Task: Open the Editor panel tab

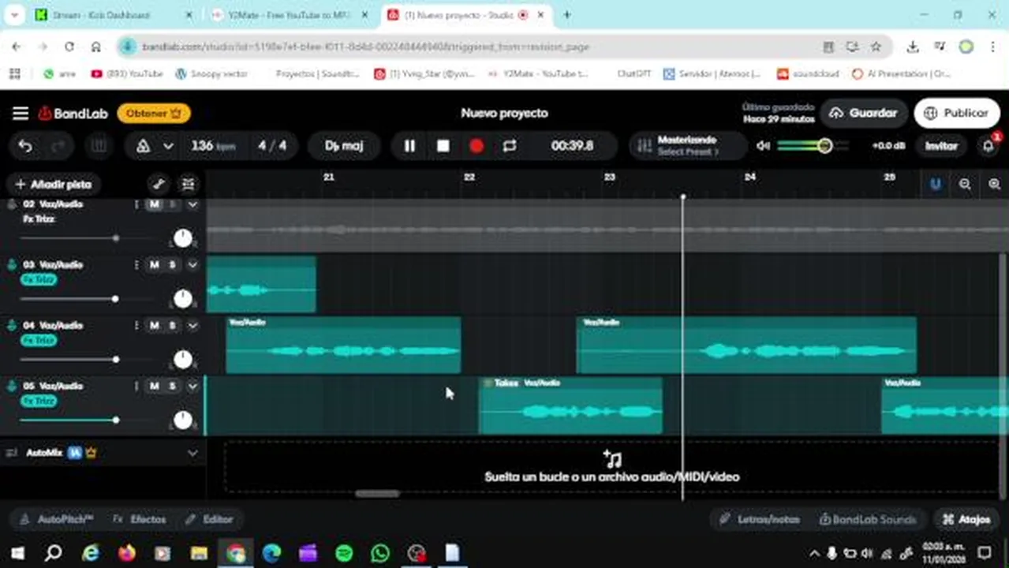Action: (x=210, y=520)
